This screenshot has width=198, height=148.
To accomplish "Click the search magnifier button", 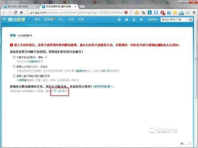I will [190, 20].
